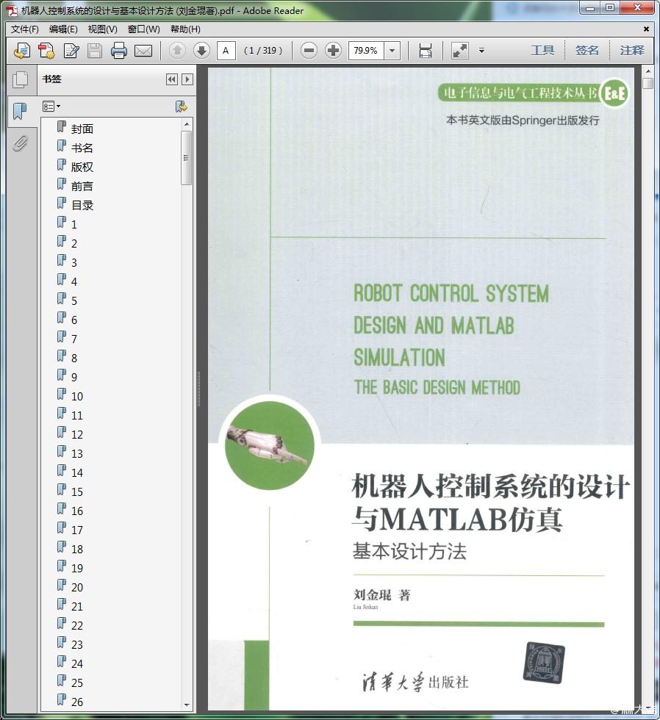Open the page thumbnails panel
This screenshot has width=660, height=720.
pyautogui.click(x=20, y=79)
